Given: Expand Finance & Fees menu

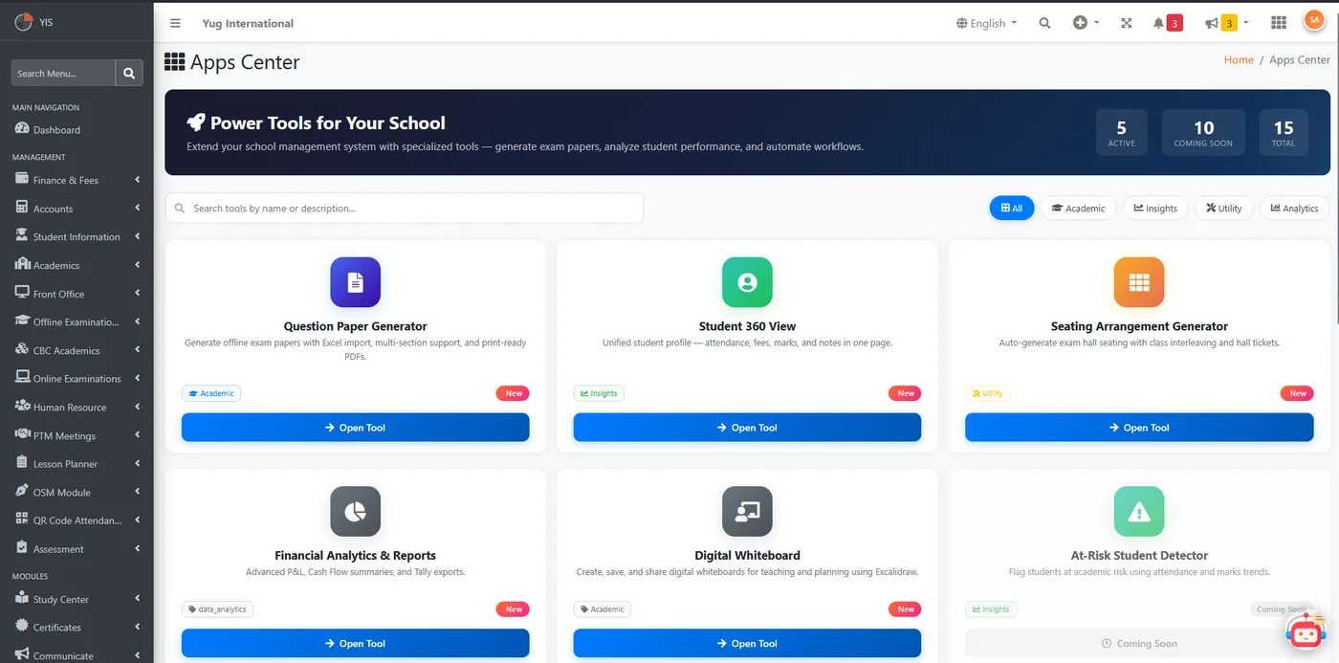Looking at the screenshot, I should [77, 180].
